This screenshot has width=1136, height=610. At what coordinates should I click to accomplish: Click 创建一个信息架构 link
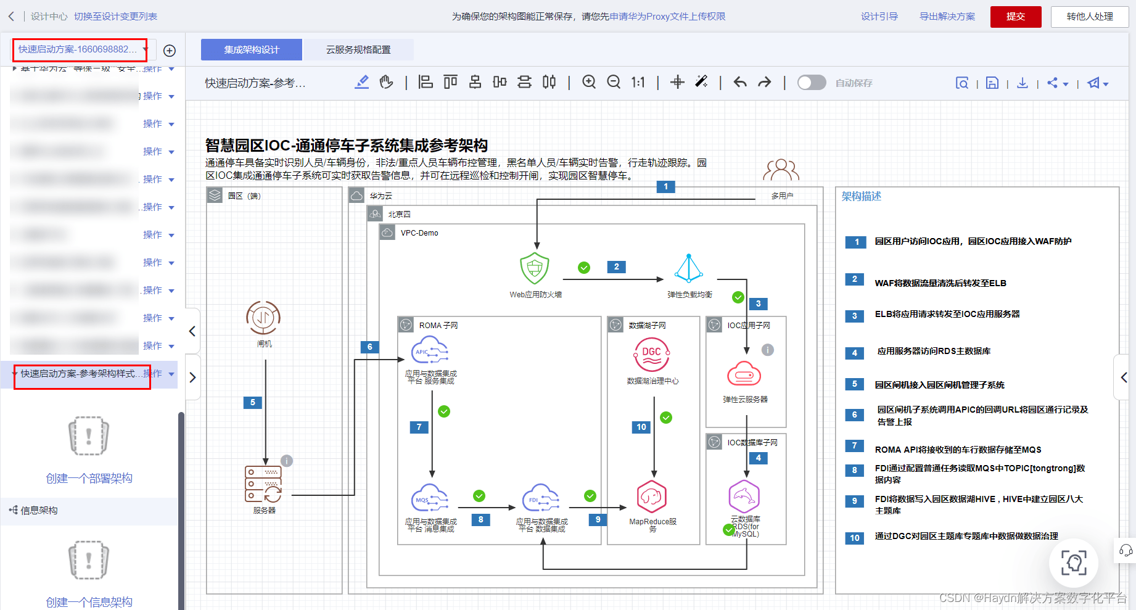89,602
